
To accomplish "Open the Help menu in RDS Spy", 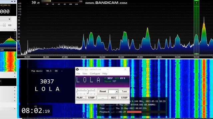I will [105, 73].
